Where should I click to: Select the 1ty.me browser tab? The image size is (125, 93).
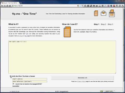click(10, 3)
